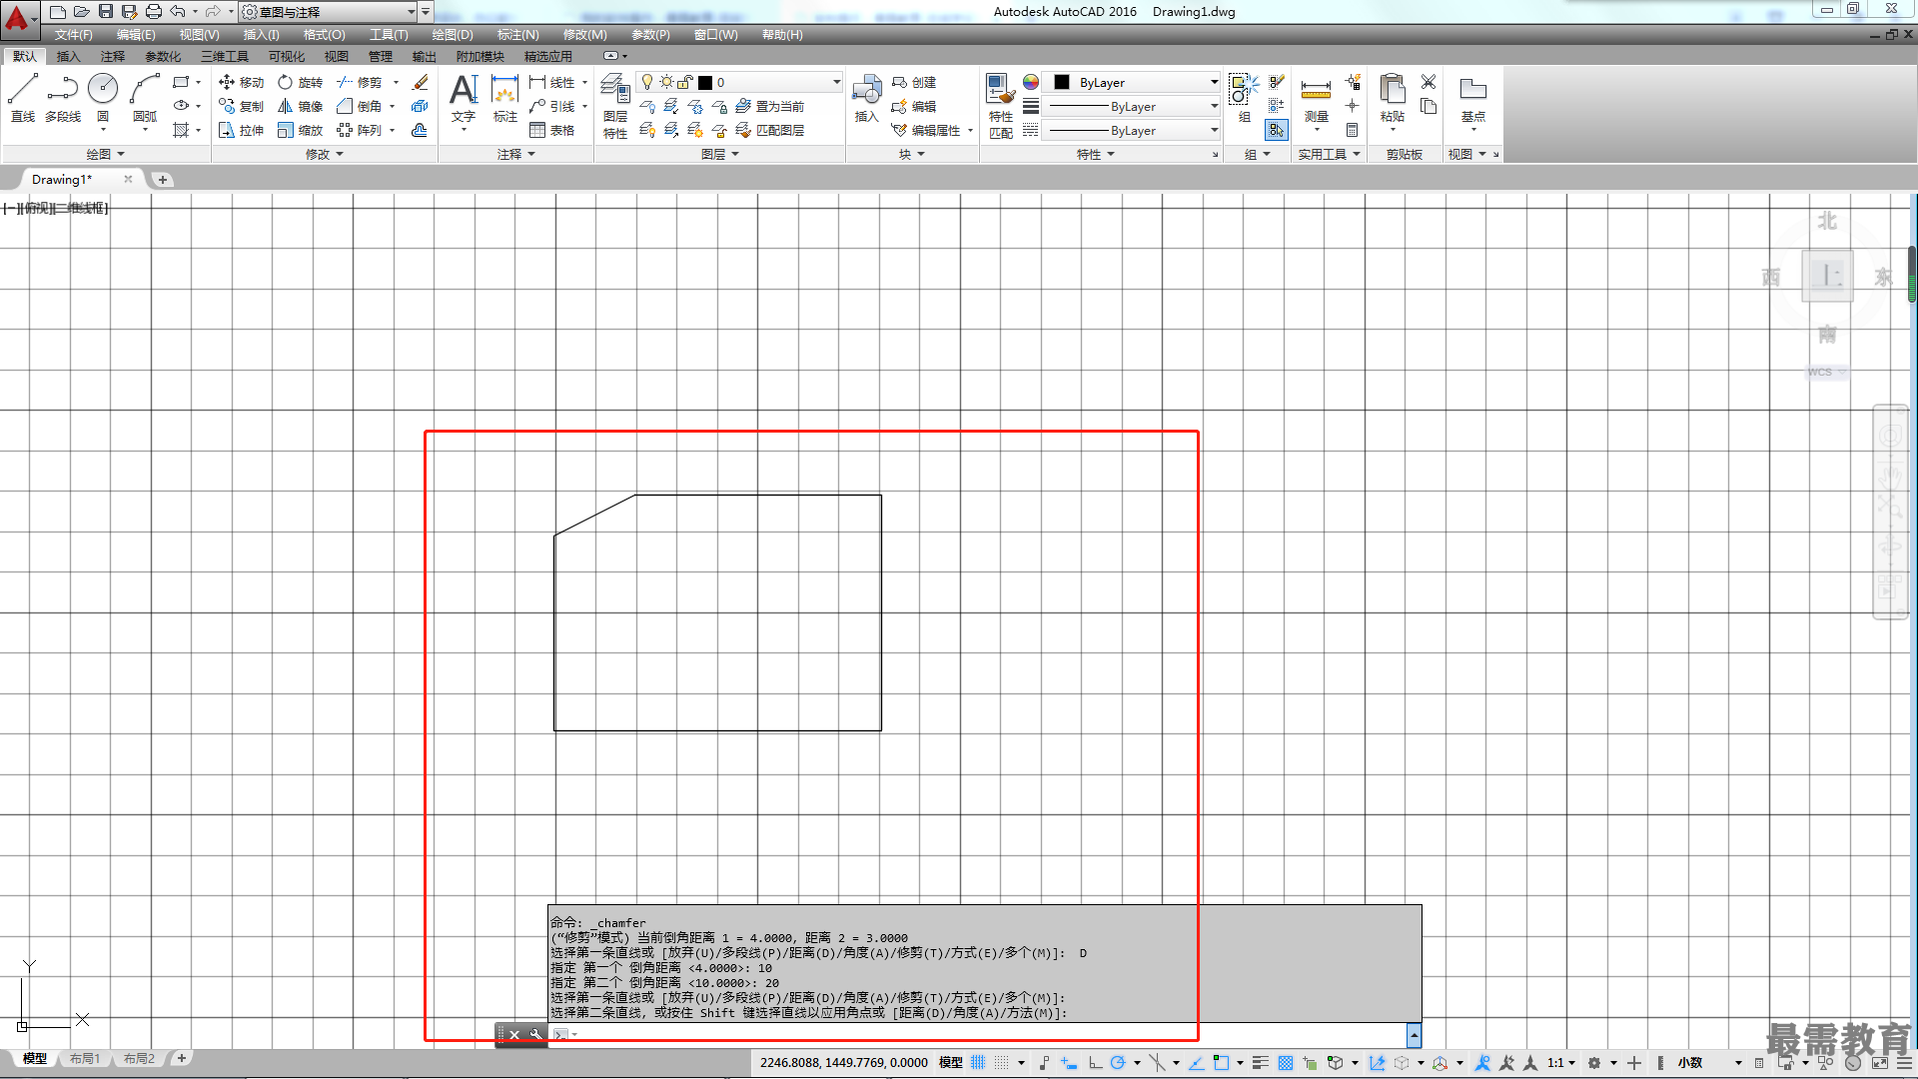The width and height of the screenshot is (1918, 1079).
Task: Click the object color wheel icon
Action: click(x=1031, y=82)
